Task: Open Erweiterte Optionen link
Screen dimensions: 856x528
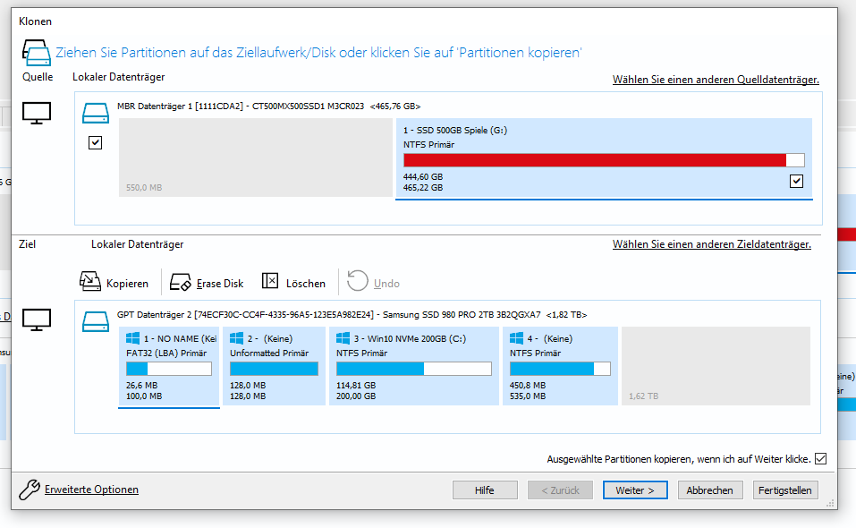Action: [92, 490]
